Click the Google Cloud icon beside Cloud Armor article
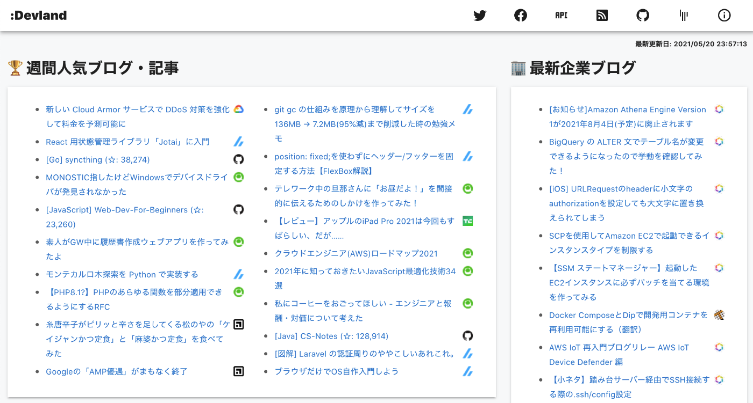 click(239, 109)
